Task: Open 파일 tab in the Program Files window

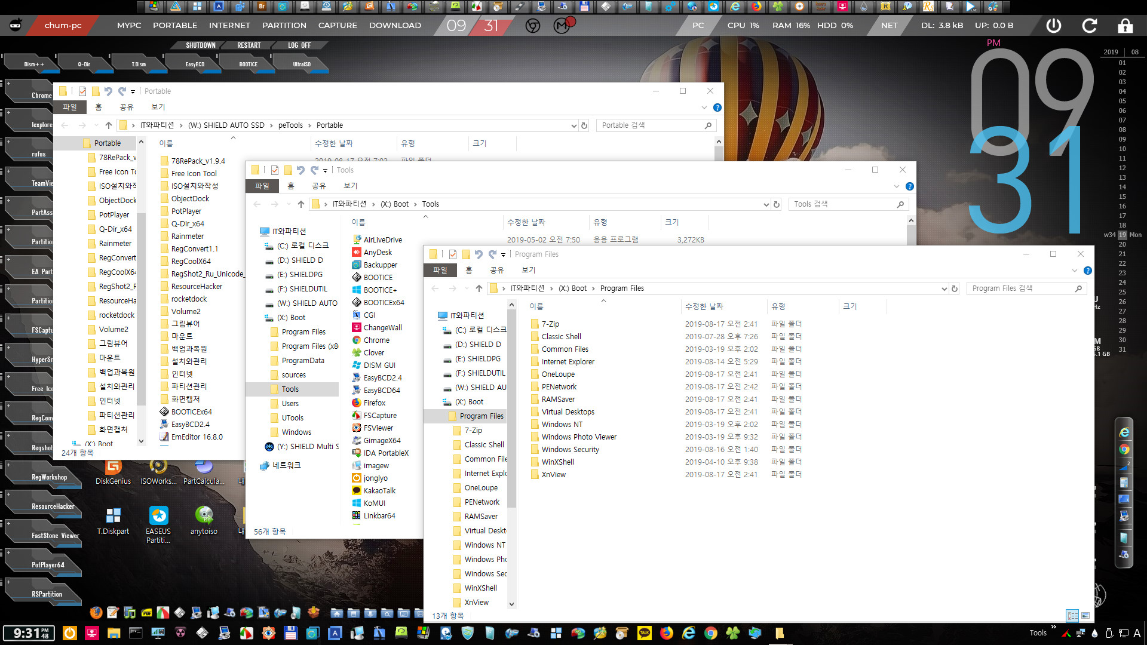Action: tap(440, 270)
